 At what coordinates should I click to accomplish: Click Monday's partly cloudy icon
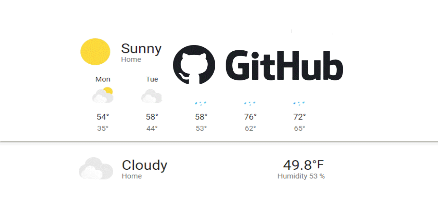click(x=103, y=95)
